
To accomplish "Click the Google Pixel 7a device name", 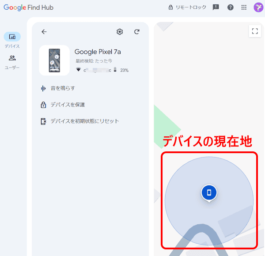I will [x=98, y=52].
